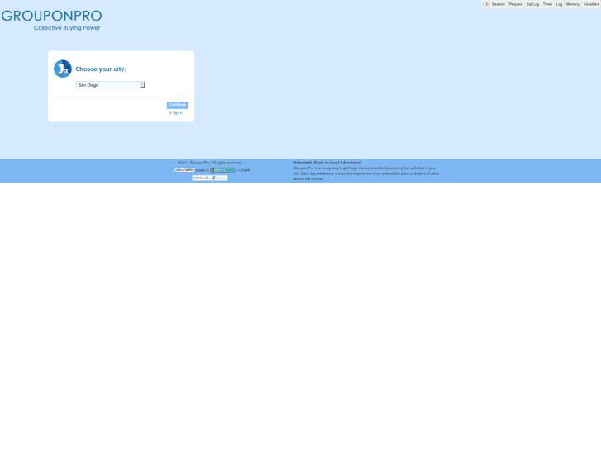Screen dimensions: 601x450
Task: Open the city dropdown showing San Diego
Action: coord(111,85)
